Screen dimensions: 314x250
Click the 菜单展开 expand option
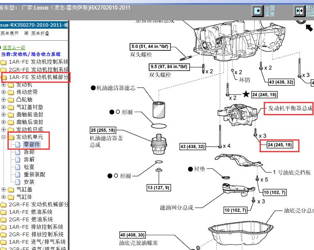click(10, 33)
